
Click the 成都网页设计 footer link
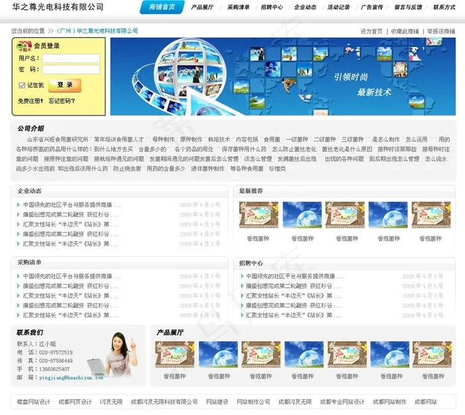point(74,402)
